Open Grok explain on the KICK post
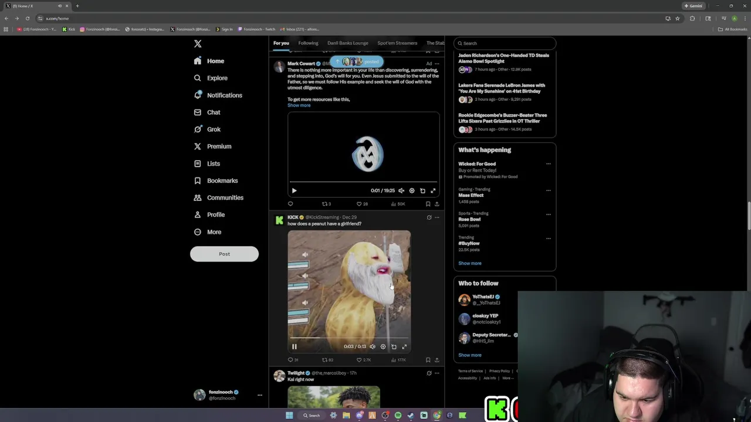 click(x=429, y=217)
